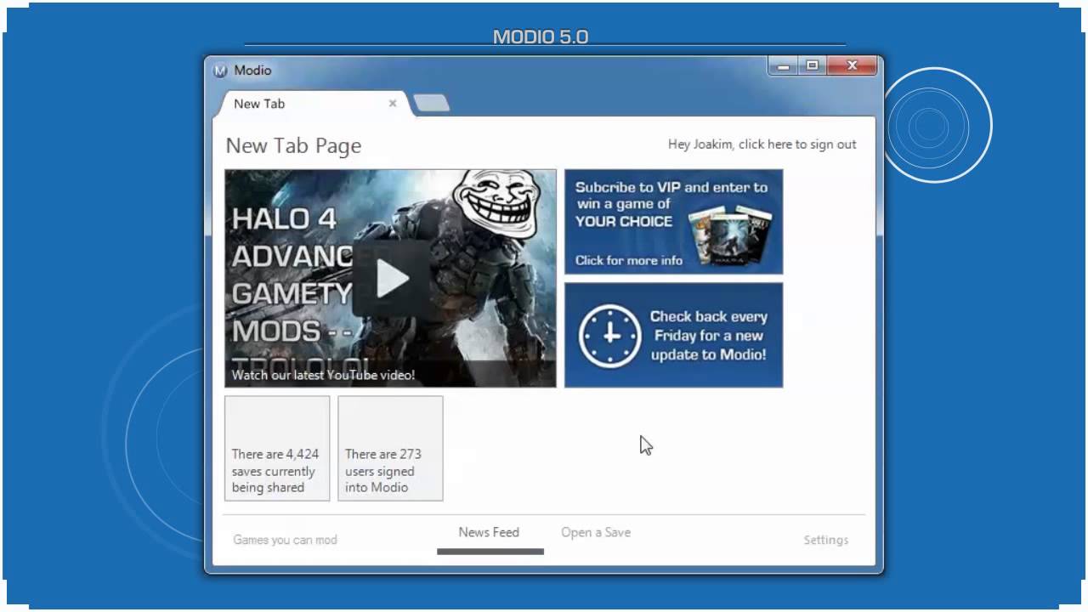This screenshot has height=612, width=1088.
Task: Play the Halo 4 YouTube video
Action: point(392,279)
